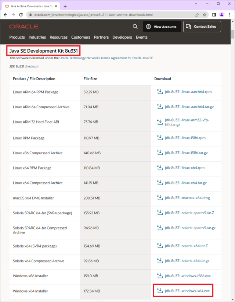Open the Resources menu
This screenshot has height=302, width=235.
(58, 37)
